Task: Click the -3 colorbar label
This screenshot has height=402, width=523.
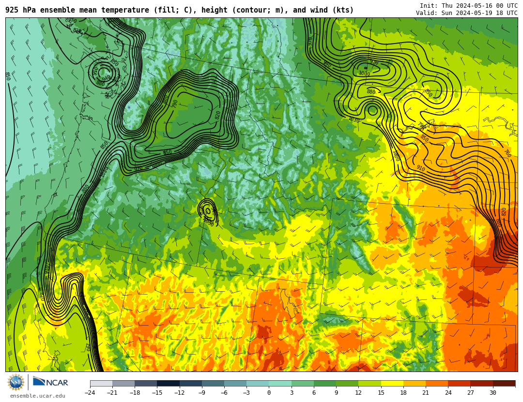Action: (246, 393)
